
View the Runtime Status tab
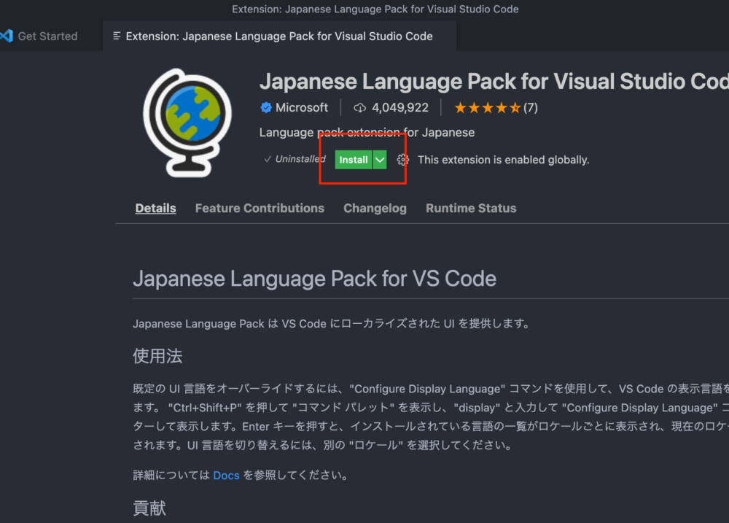(471, 208)
